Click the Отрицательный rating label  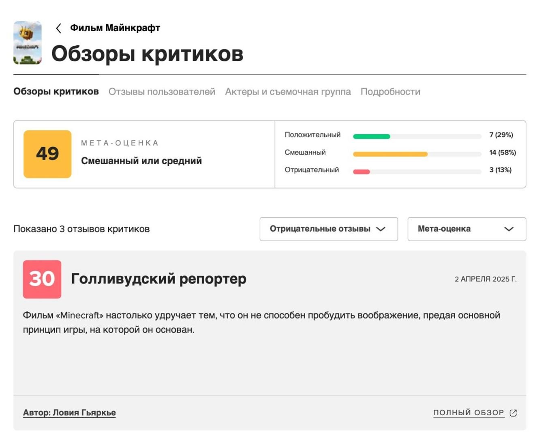tap(312, 170)
